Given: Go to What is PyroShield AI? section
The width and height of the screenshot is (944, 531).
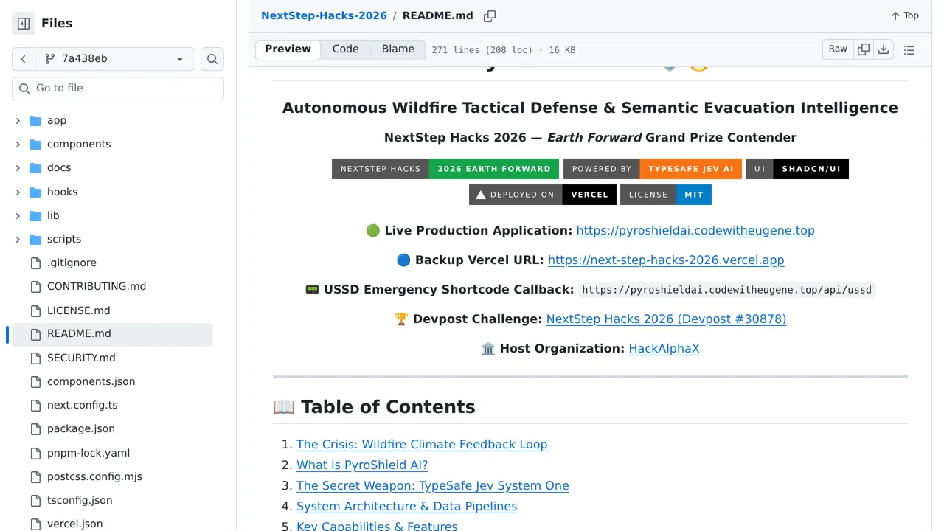Looking at the screenshot, I should (x=362, y=465).
